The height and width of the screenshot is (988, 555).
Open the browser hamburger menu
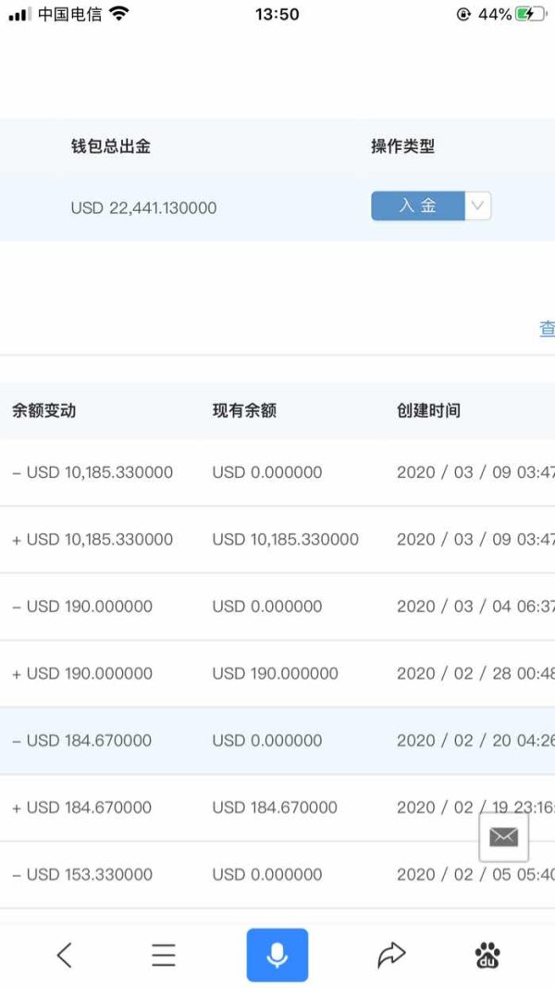pyautogui.click(x=164, y=956)
